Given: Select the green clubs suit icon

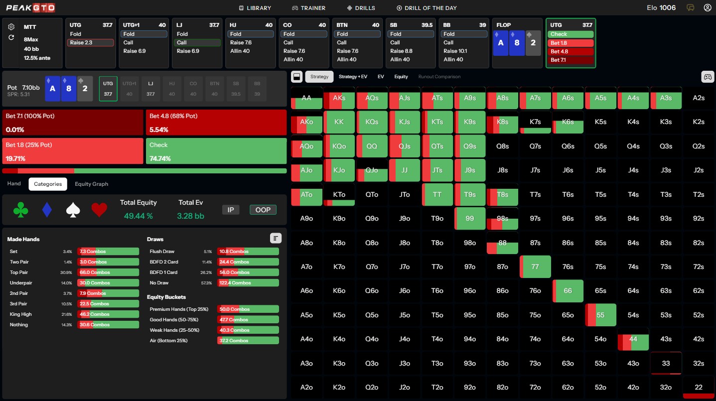Looking at the screenshot, I should [x=21, y=210].
